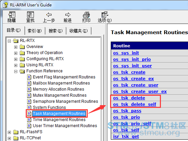Open the os_tsk_create_ex link
This screenshot has width=188, height=141.
[133, 79]
